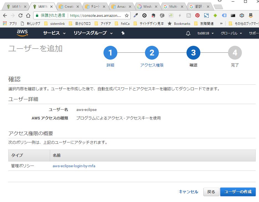
Task: Click the green document extension icon
Action: point(171,15)
